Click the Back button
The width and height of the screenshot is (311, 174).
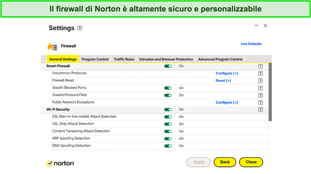coord(225,162)
